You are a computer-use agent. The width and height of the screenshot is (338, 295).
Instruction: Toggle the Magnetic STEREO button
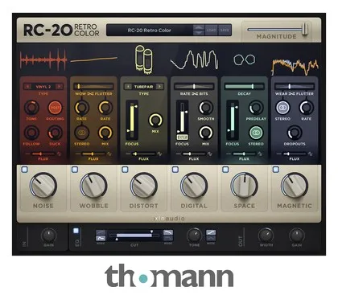(282, 108)
